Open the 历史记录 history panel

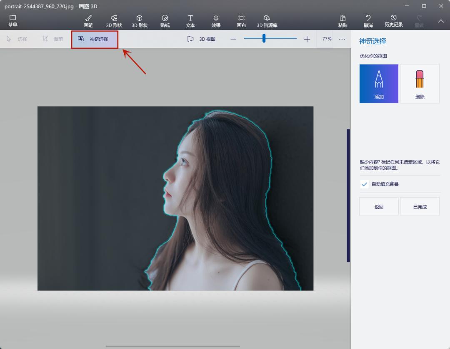click(393, 21)
